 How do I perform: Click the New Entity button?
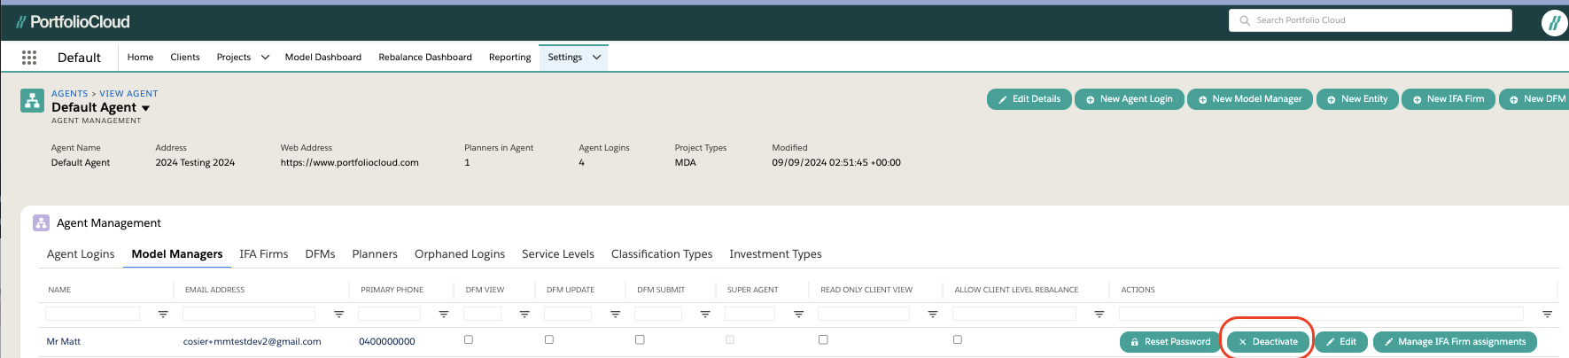(1357, 99)
